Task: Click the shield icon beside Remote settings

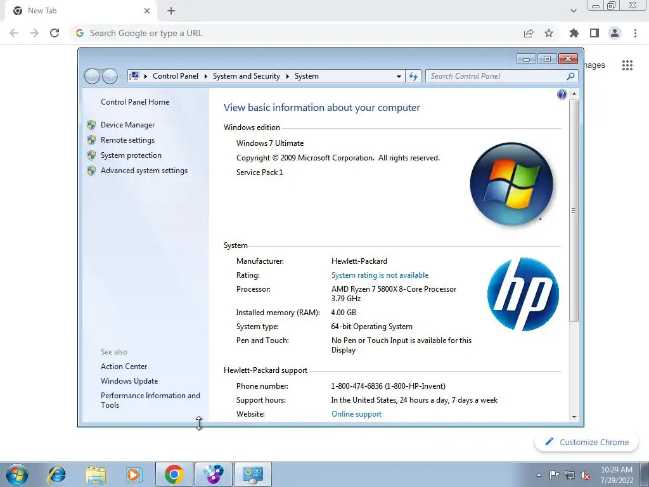Action: [91, 140]
